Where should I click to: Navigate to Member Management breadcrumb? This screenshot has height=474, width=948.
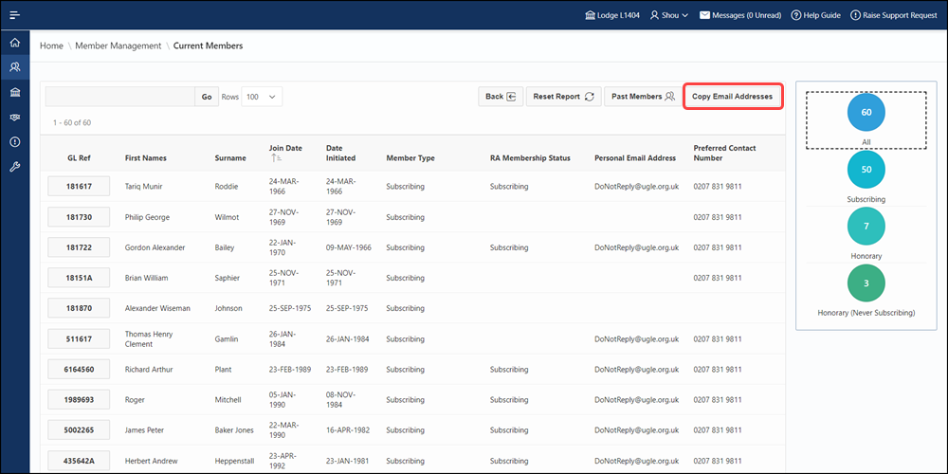(x=119, y=46)
